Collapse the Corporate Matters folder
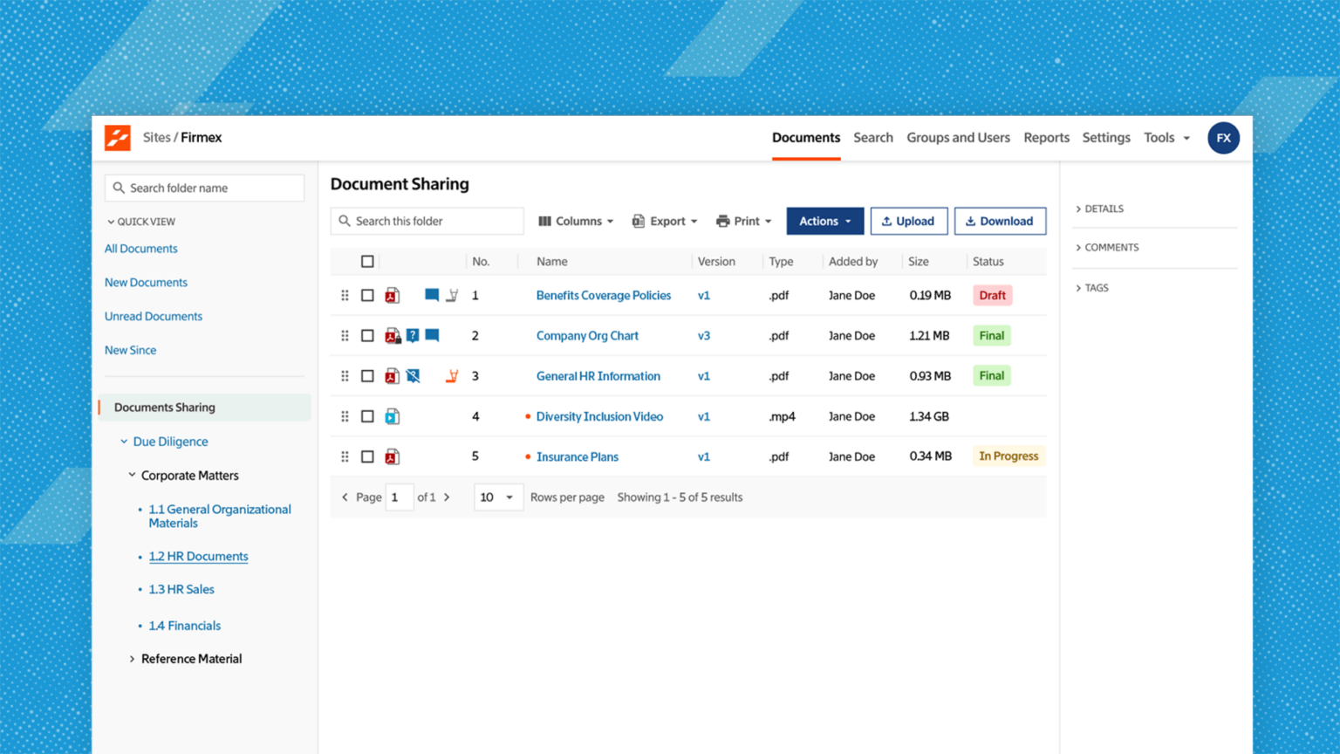 pyautogui.click(x=132, y=475)
